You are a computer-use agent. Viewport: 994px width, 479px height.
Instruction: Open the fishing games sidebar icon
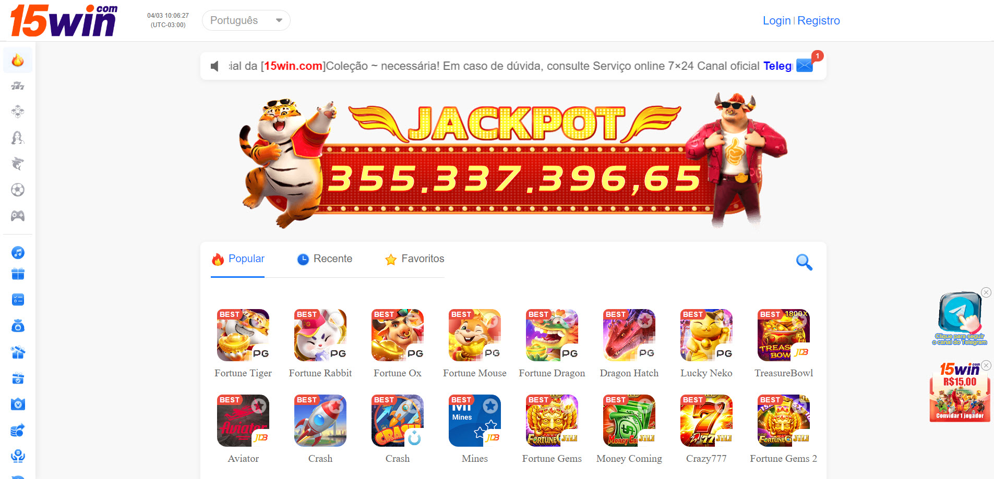tap(18, 164)
